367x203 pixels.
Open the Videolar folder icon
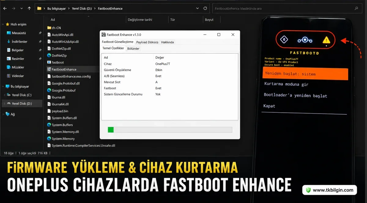pos(9,76)
